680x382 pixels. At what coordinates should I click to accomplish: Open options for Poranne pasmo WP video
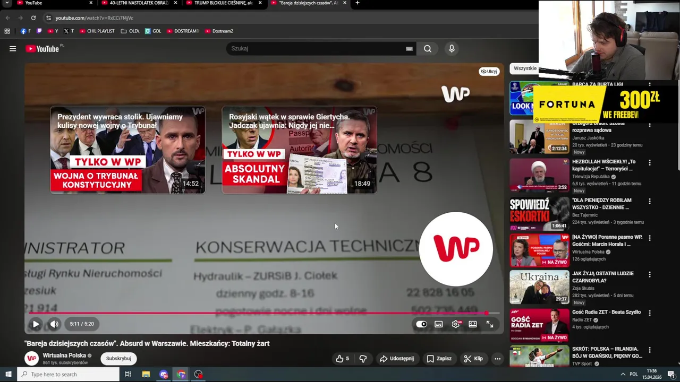tap(649, 238)
